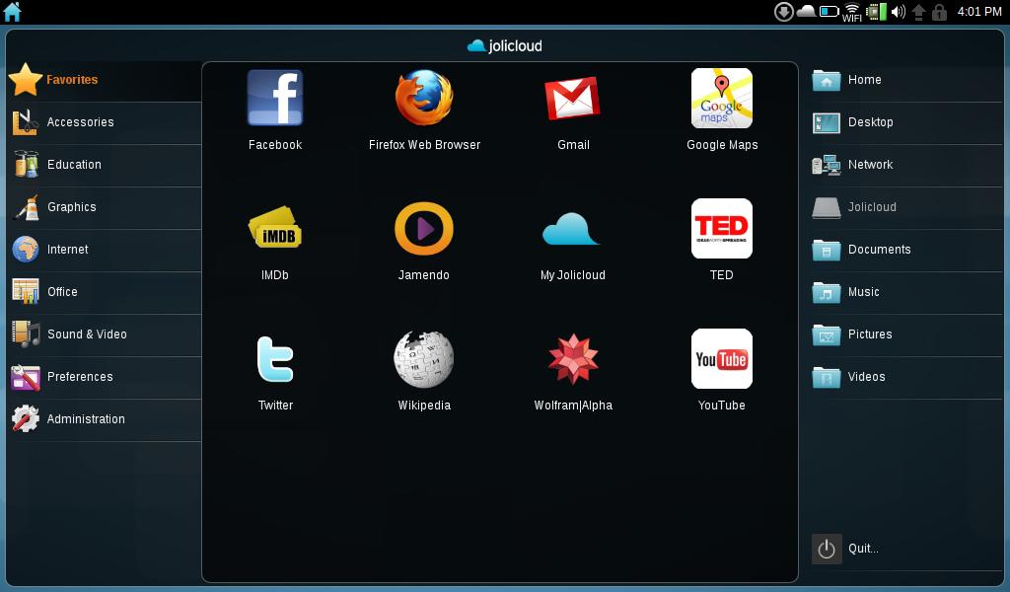Select the Office category
1010x592 pixels.
(x=105, y=292)
